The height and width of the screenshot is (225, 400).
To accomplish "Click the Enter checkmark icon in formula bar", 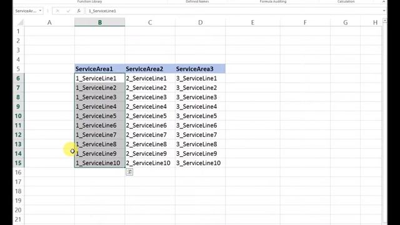I will 68,11.
